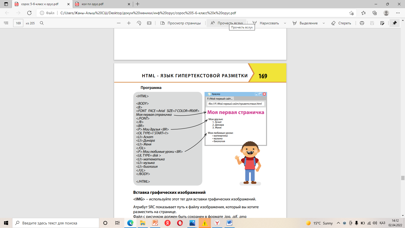Image resolution: width=405 pixels, height=228 pixels.
Task: Click Моя первая страничка heading in illustration
Action: coord(236,112)
